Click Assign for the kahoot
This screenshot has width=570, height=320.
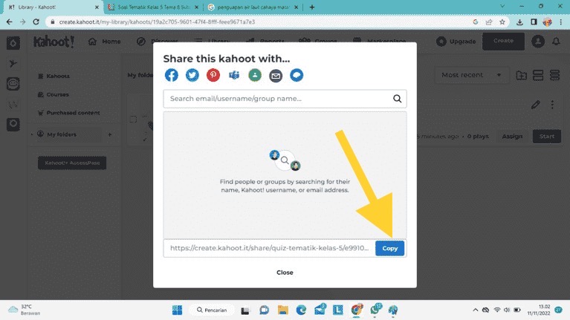pos(512,136)
